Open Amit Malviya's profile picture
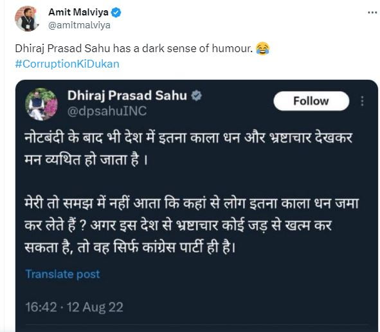This screenshot has height=332, width=380. click(27, 19)
